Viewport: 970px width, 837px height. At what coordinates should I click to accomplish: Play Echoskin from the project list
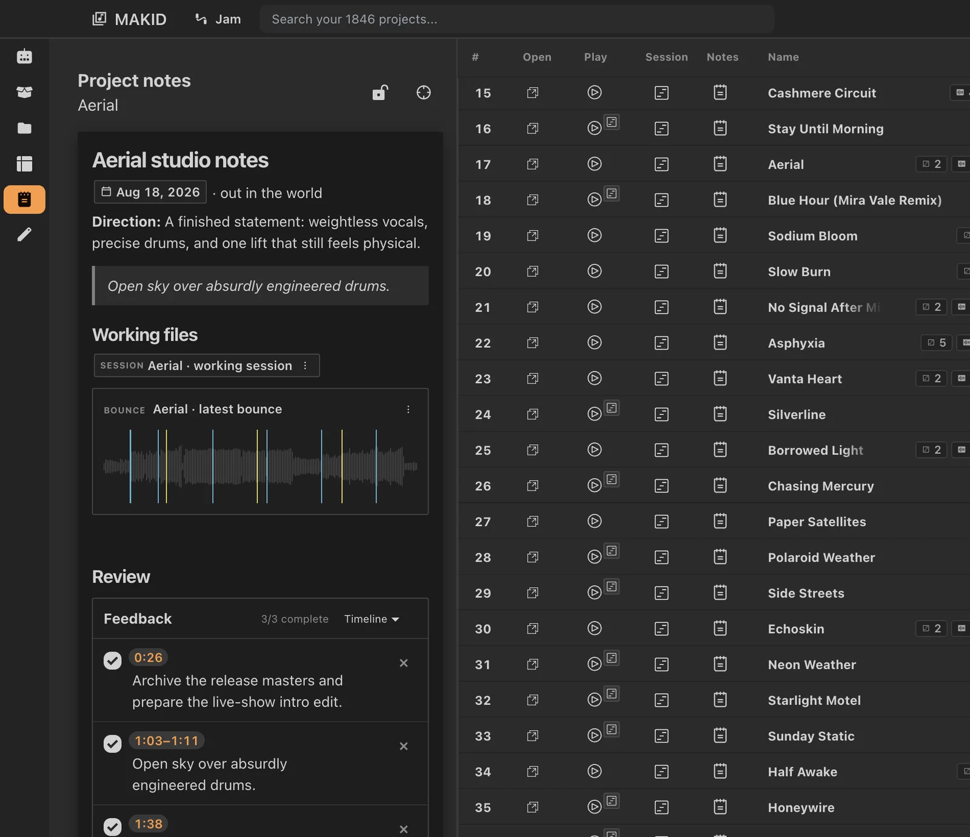coord(594,629)
